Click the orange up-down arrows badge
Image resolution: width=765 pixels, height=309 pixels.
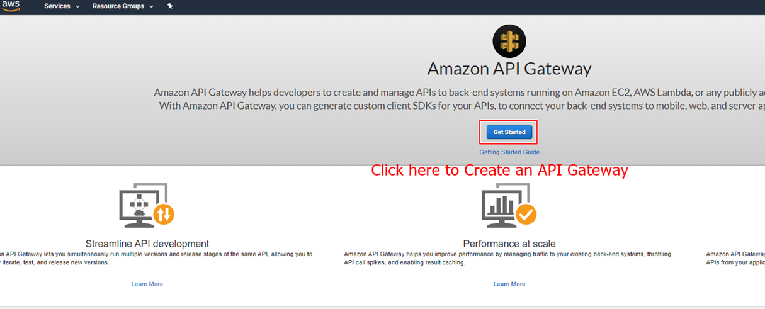164,215
